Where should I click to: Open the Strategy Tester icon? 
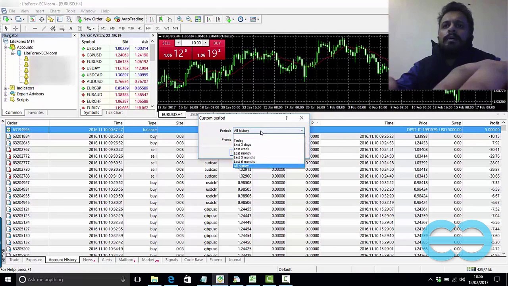69,19
